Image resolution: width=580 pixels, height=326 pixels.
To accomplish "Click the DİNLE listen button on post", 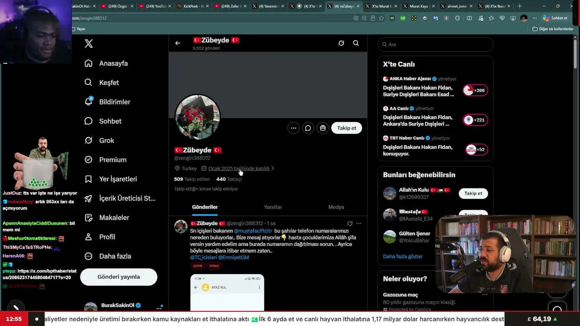I will pyautogui.click(x=214, y=266).
